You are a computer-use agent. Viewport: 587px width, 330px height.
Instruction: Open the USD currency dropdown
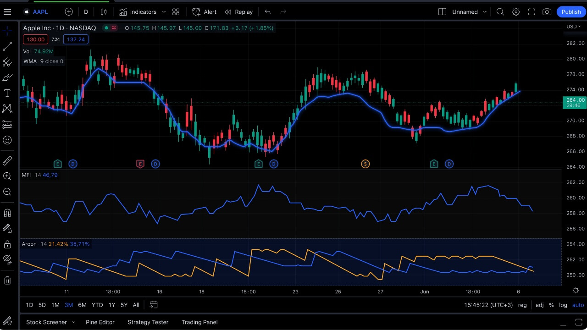click(x=574, y=27)
